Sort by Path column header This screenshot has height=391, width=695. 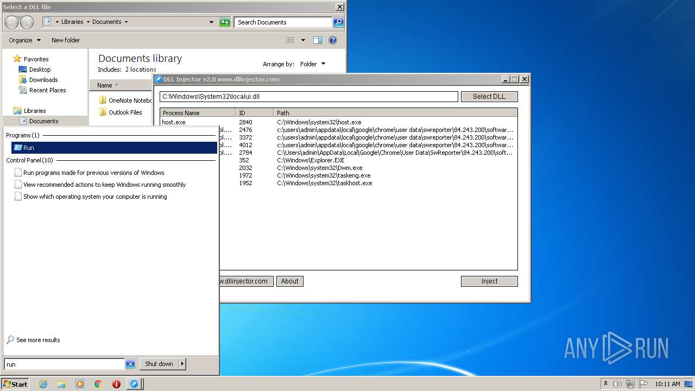pos(395,113)
